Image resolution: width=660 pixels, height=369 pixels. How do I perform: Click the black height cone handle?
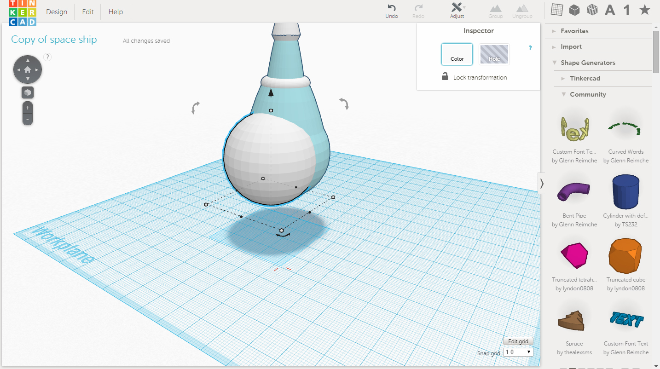pos(271,93)
